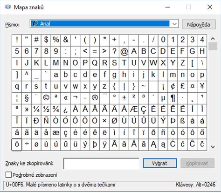Select the Ñ capital character

click(46, 121)
